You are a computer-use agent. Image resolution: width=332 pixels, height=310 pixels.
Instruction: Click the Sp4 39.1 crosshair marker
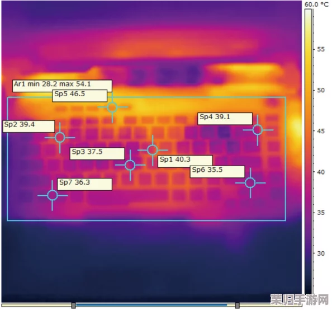coord(258,130)
